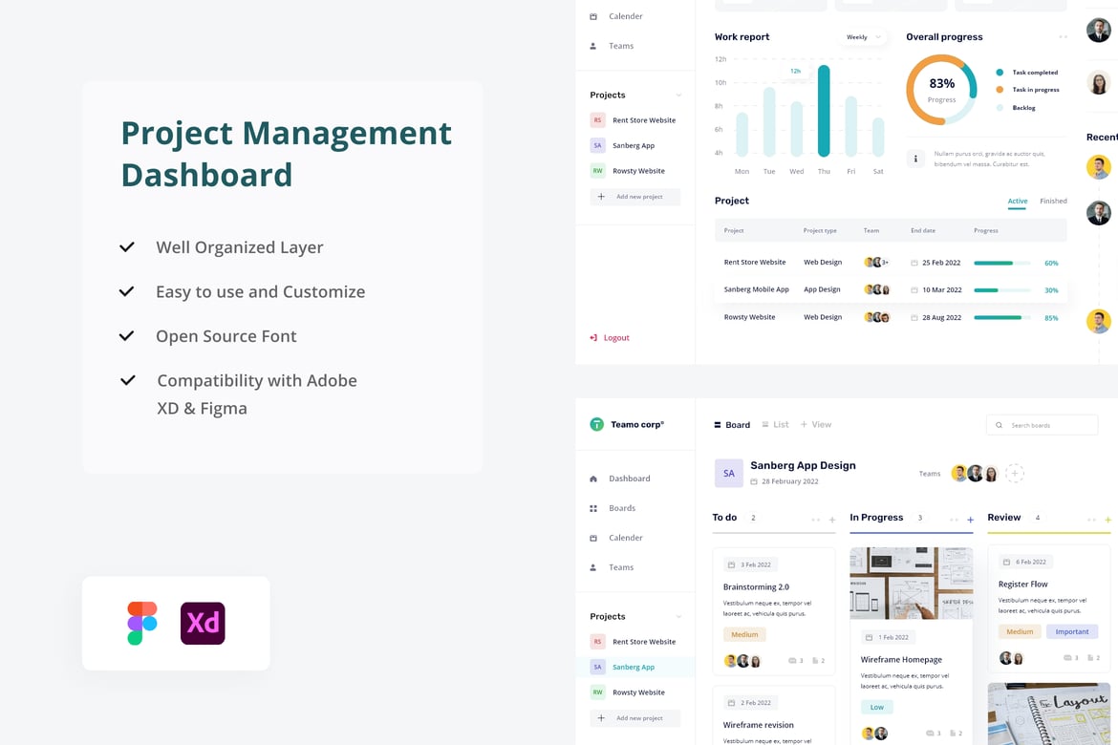Open the Weekly dropdown in Work report
This screenshot has height=745, width=1118.
click(x=864, y=37)
